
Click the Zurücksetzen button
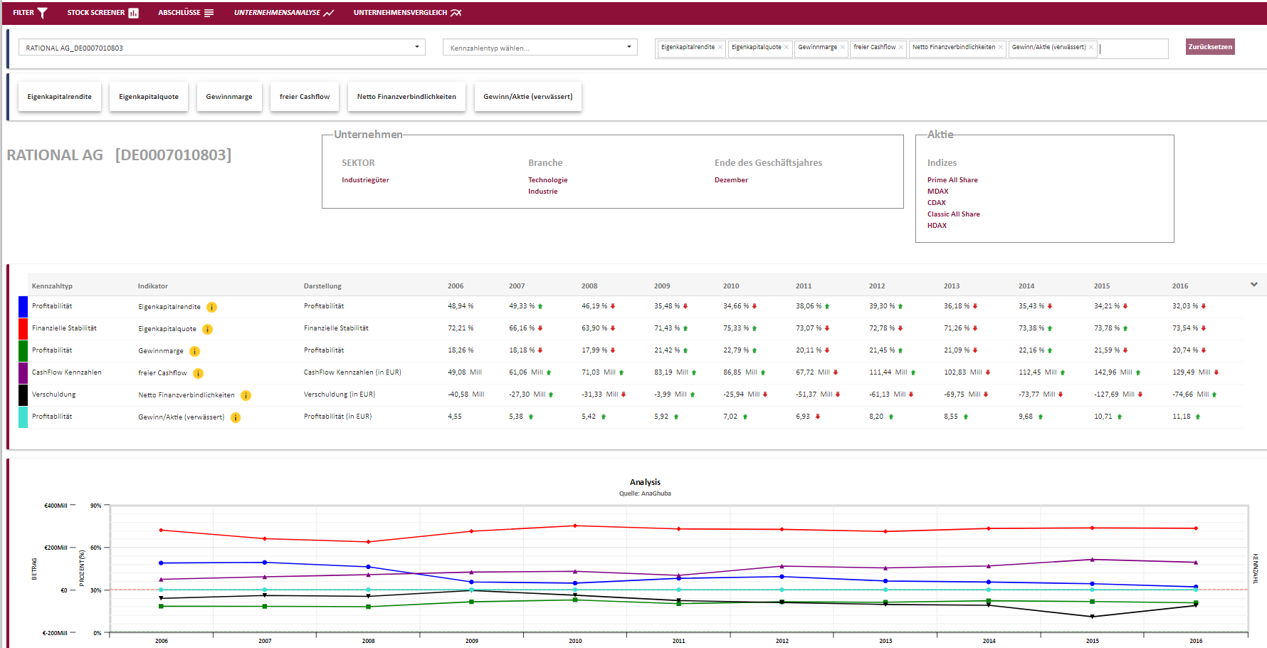1209,47
